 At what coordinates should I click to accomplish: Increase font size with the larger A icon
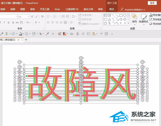click(32, 17)
